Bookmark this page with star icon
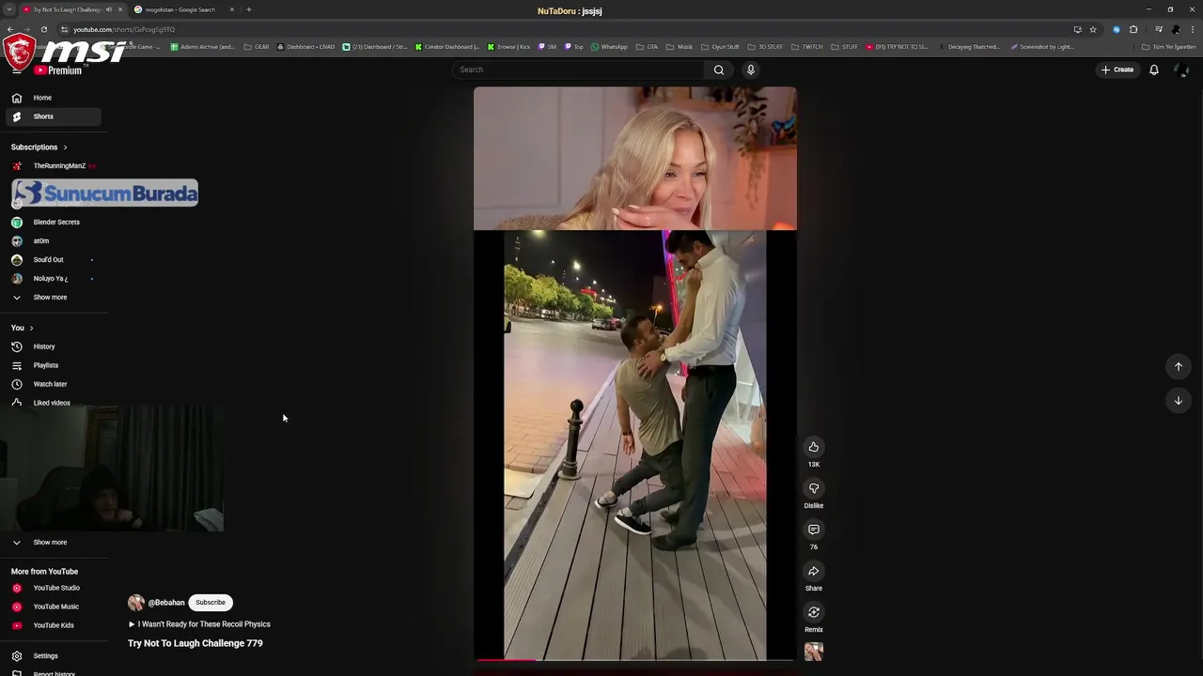Screen dimensions: 1203x676 click(1093, 29)
